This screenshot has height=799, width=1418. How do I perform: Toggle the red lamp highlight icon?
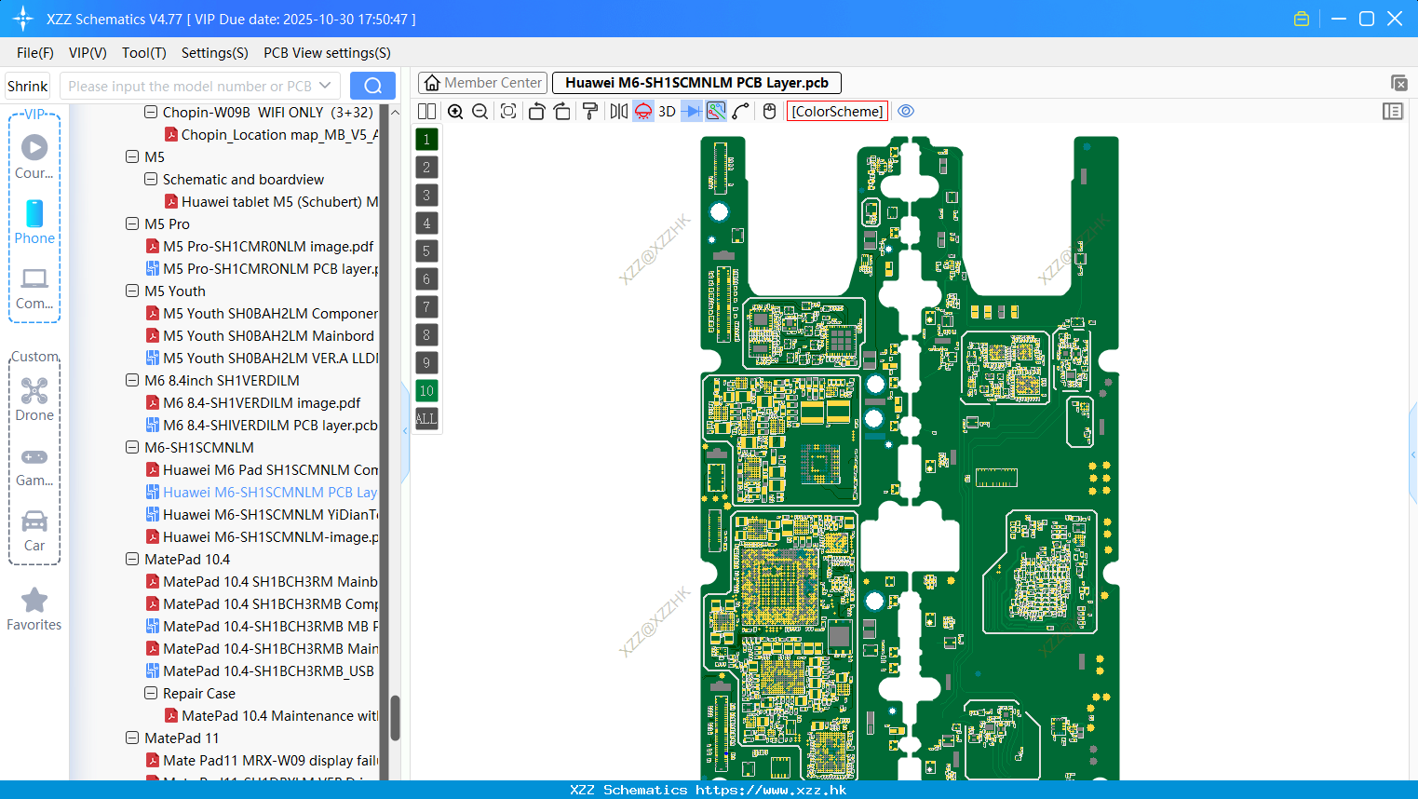click(643, 112)
